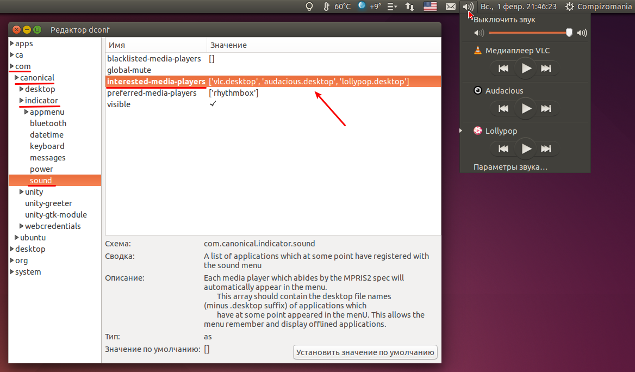This screenshot has height=372, width=635.
Task: Go to next track in Lollypop
Action: click(546, 148)
